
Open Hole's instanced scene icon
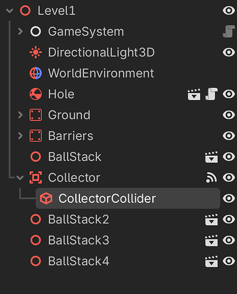(194, 94)
